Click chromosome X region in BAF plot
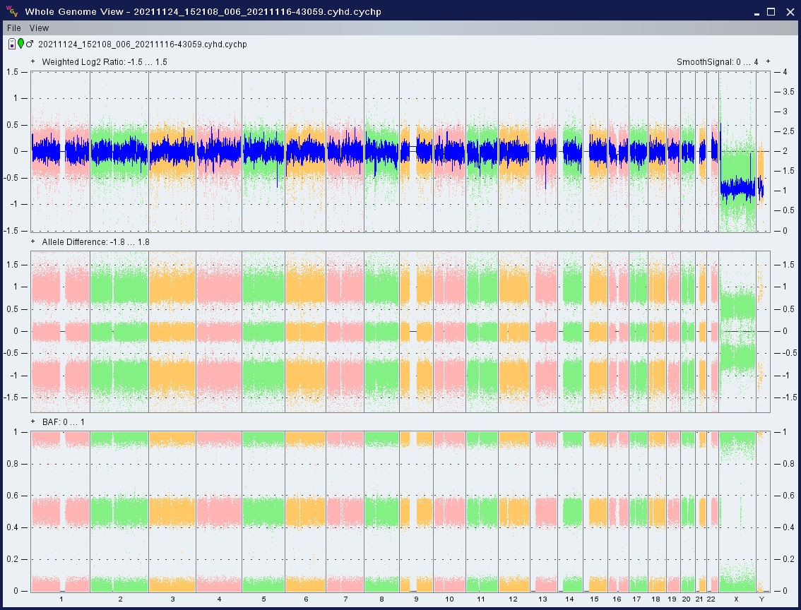The width and height of the screenshot is (801, 610). coord(737,511)
